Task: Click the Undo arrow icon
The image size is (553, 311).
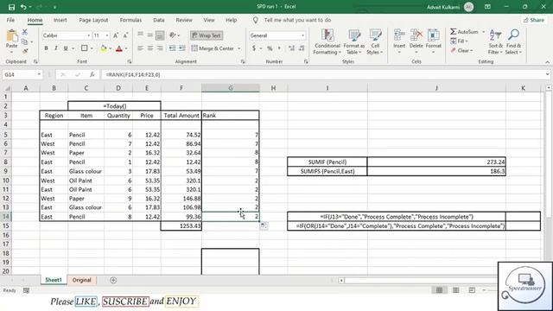Action: pyautogui.click(x=23, y=7)
